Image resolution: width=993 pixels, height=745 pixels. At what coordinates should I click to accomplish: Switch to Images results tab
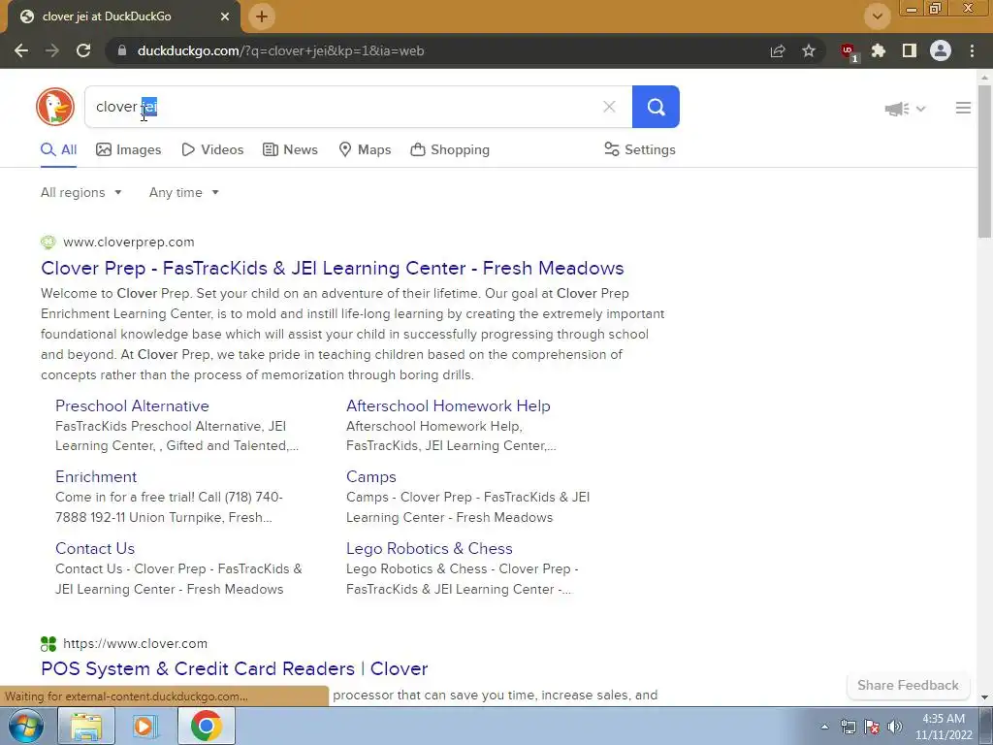tap(129, 150)
